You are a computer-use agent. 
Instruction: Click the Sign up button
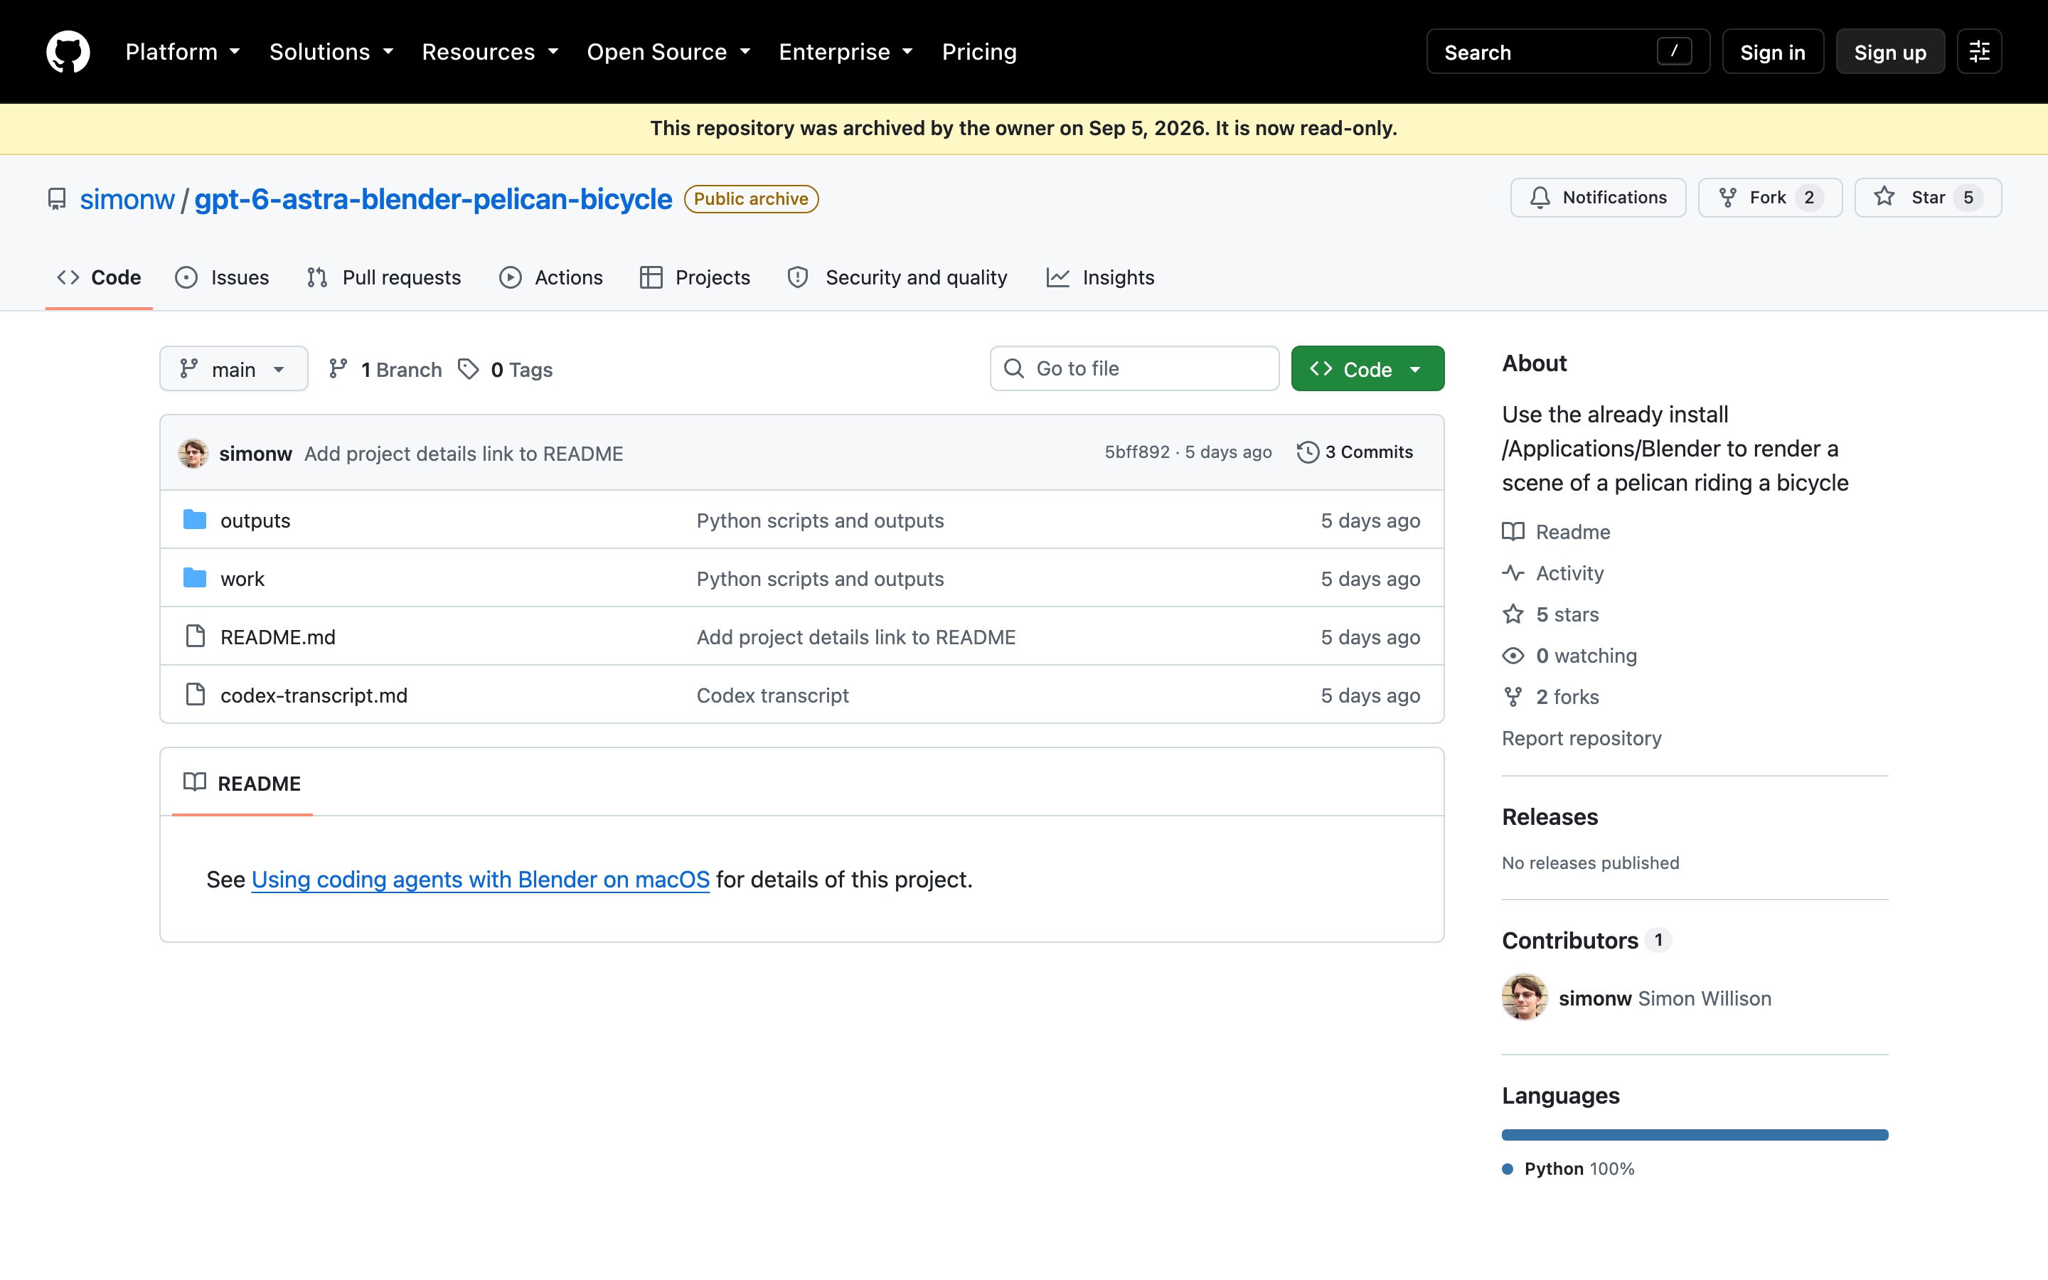(1889, 52)
